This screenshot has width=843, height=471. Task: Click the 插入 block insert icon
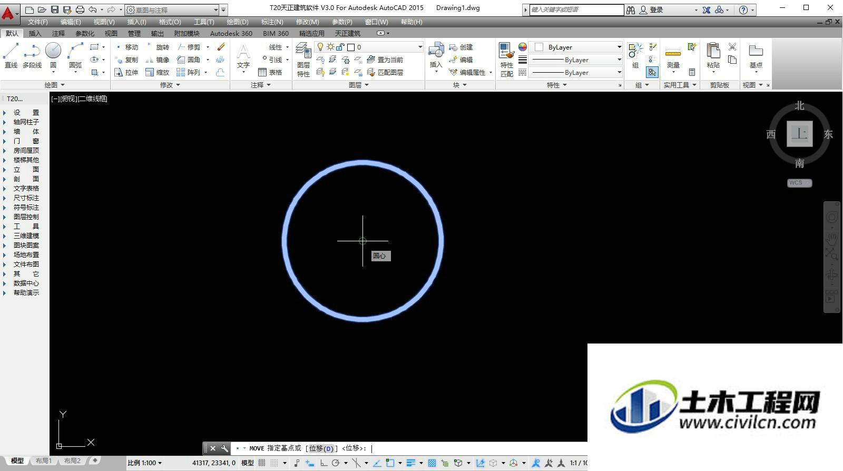click(x=436, y=55)
